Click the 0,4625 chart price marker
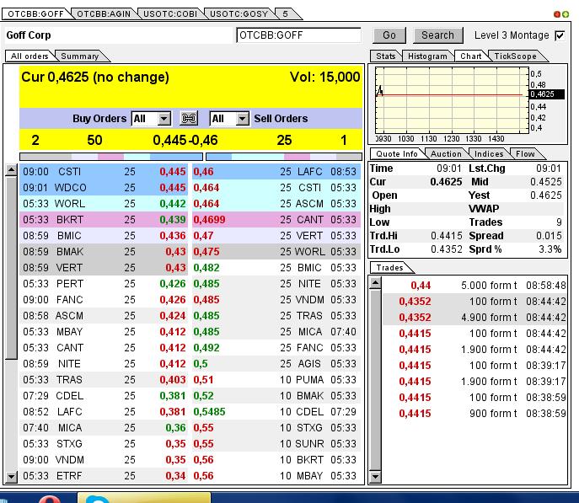The height and width of the screenshot is (503, 579). (546, 94)
